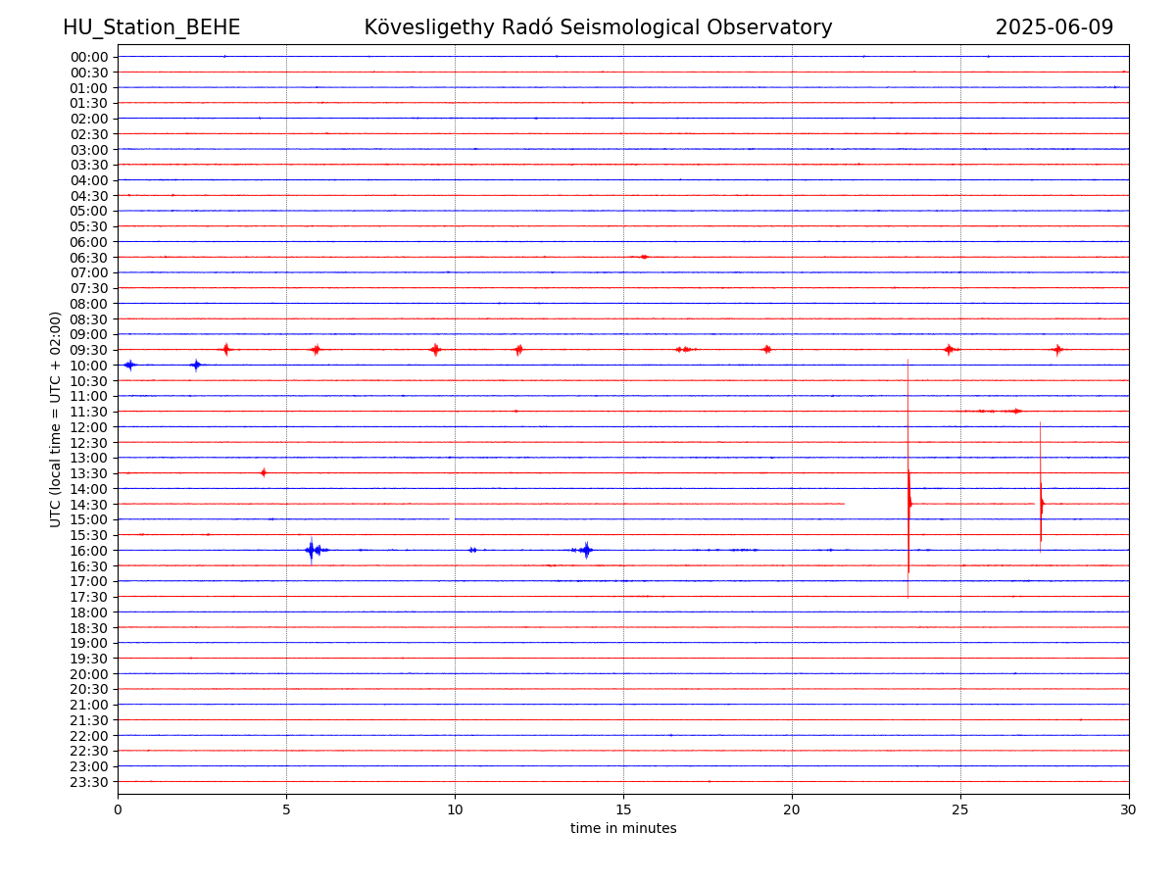The image size is (1176, 882).
Task: Click the 11:00 time label
Action: [x=89, y=396]
